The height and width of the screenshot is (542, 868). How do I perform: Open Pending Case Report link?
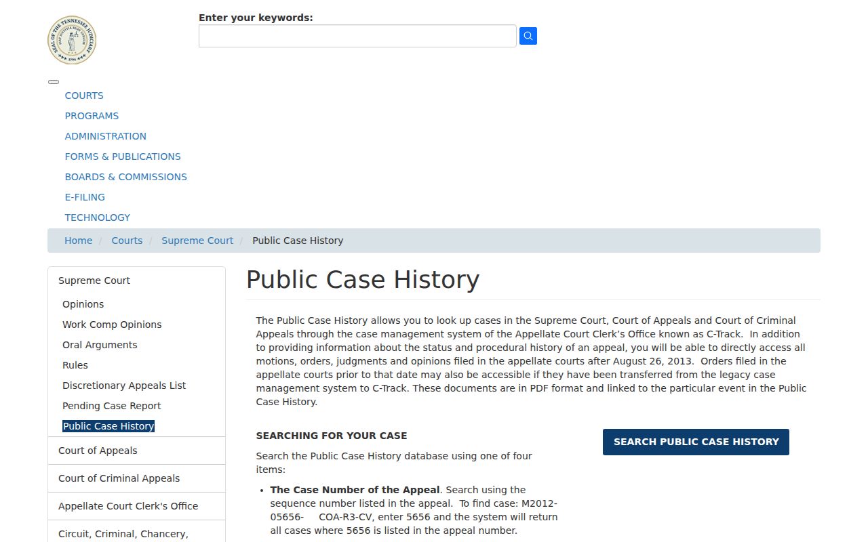(x=112, y=406)
